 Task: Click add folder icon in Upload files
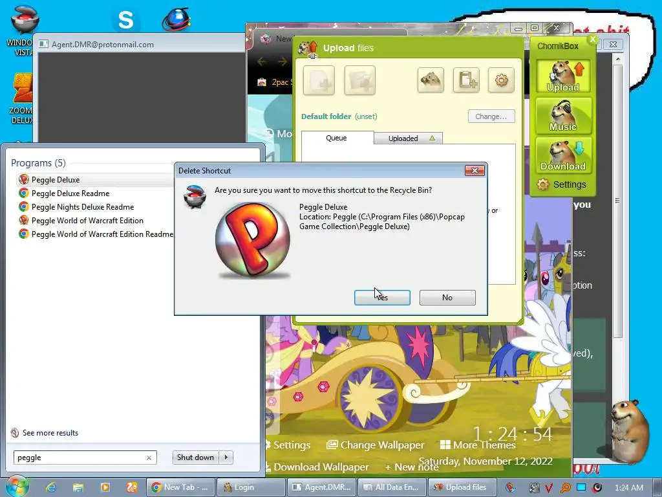click(x=359, y=80)
